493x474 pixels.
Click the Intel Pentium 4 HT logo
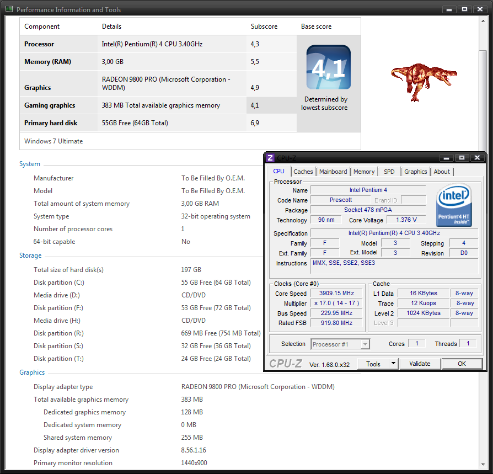click(454, 205)
